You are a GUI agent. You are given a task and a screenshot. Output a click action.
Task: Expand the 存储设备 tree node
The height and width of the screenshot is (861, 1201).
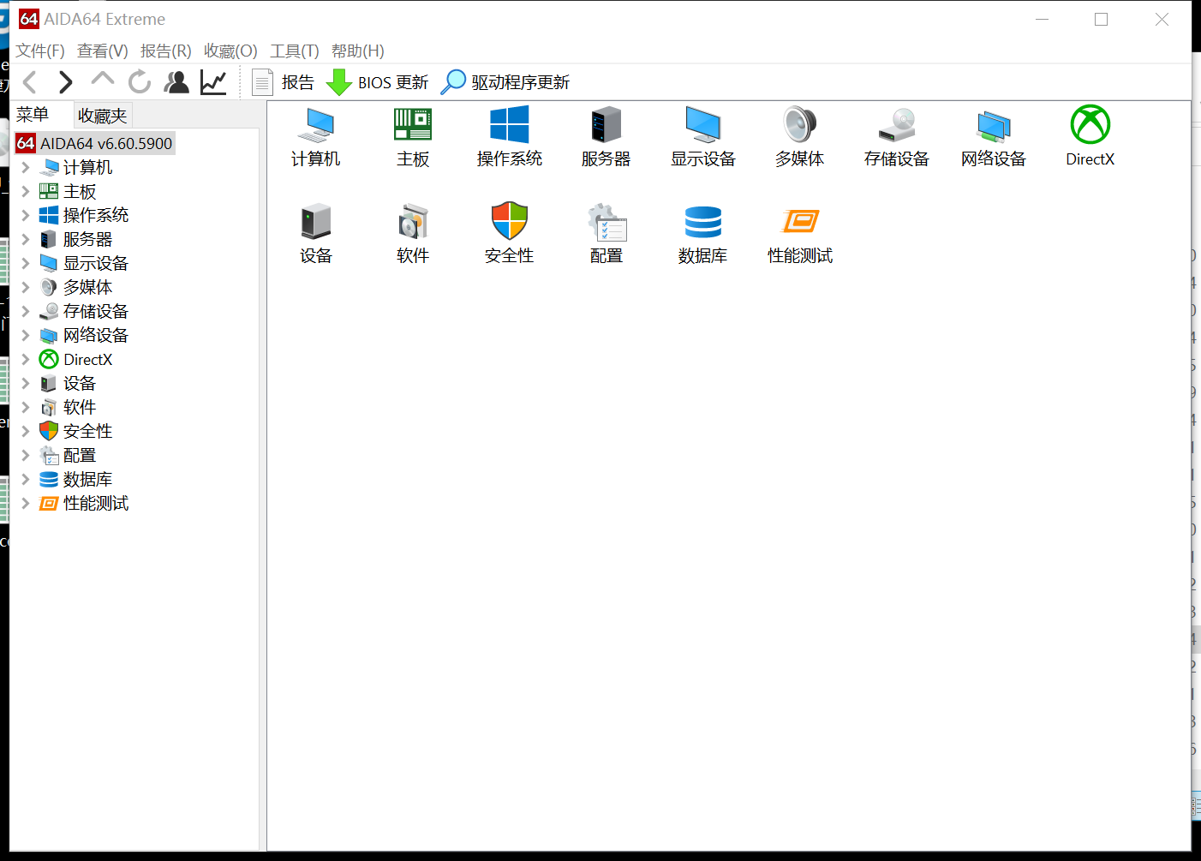pyautogui.click(x=26, y=311)
